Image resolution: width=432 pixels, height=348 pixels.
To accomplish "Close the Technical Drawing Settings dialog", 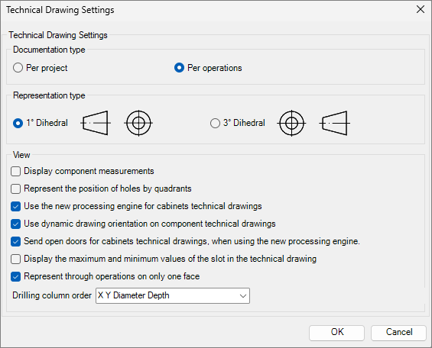I will point(421,9).
